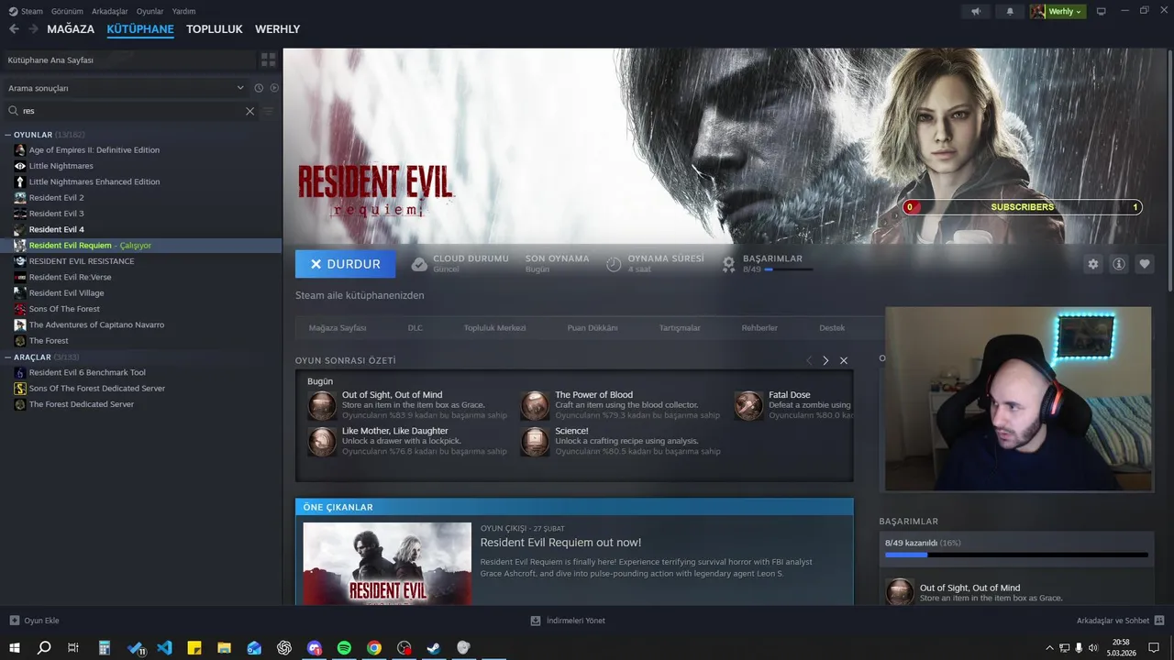This screenshot has width=1174, height=660.
Task: Click the library search field
Action: 128,111
